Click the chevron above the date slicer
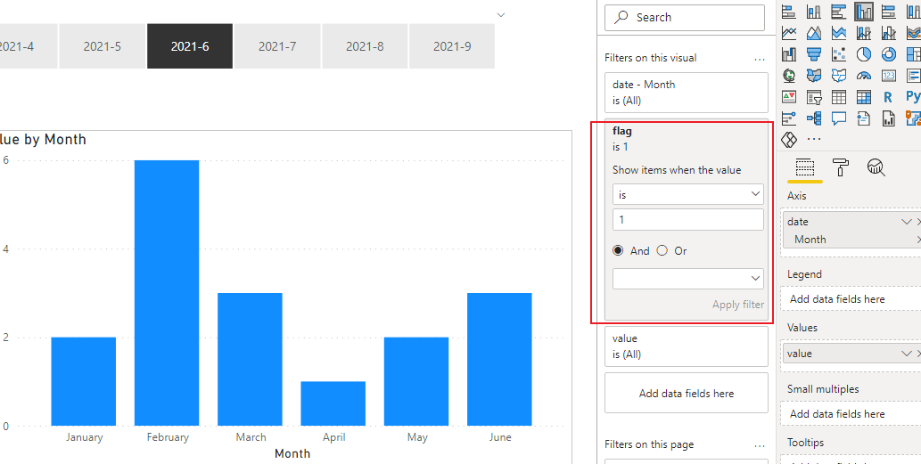This screenshot has height=464, width=921. [x=501, y=14]
